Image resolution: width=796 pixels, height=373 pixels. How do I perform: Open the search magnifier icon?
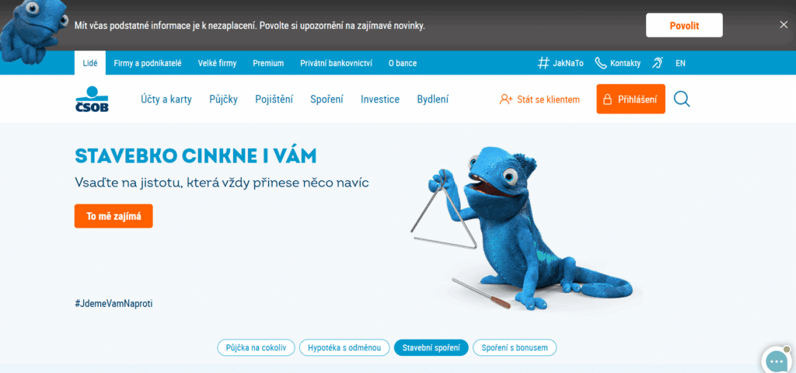tap(682, 99)
